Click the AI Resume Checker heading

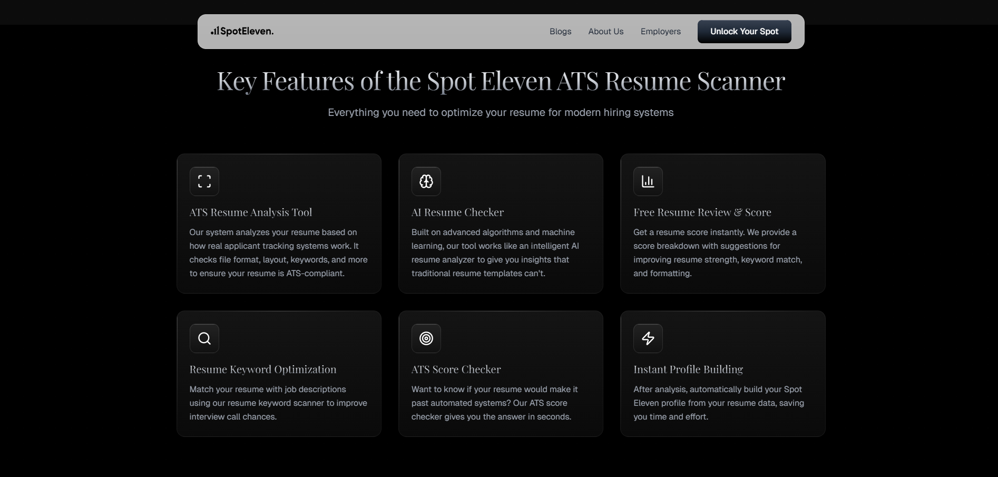pos(457,212)
